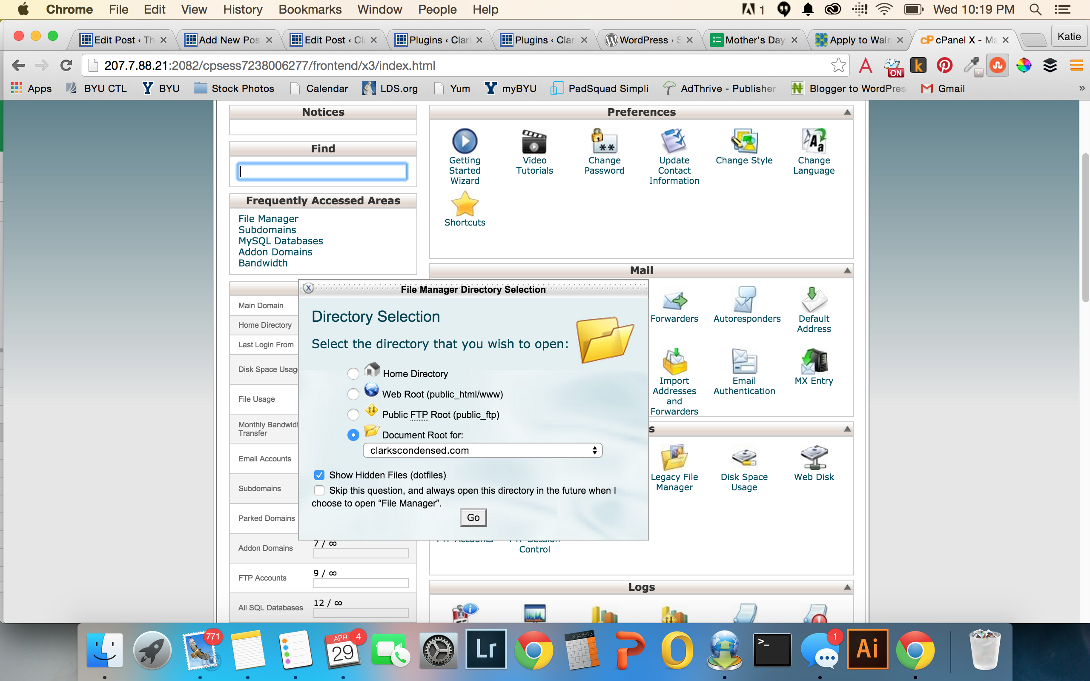This screenshot has height=681, width=1090.
Task: Open the clarkscondensed.com domain dropdown
Action: (x=482, y=450)
